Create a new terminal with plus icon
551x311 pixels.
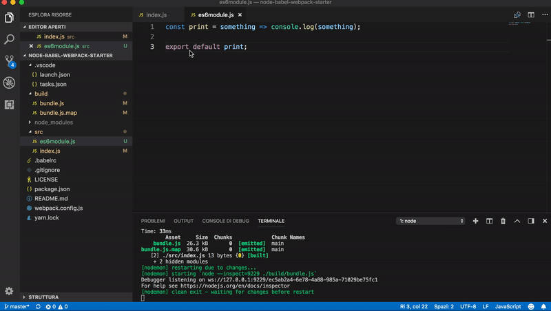[475, 221]
